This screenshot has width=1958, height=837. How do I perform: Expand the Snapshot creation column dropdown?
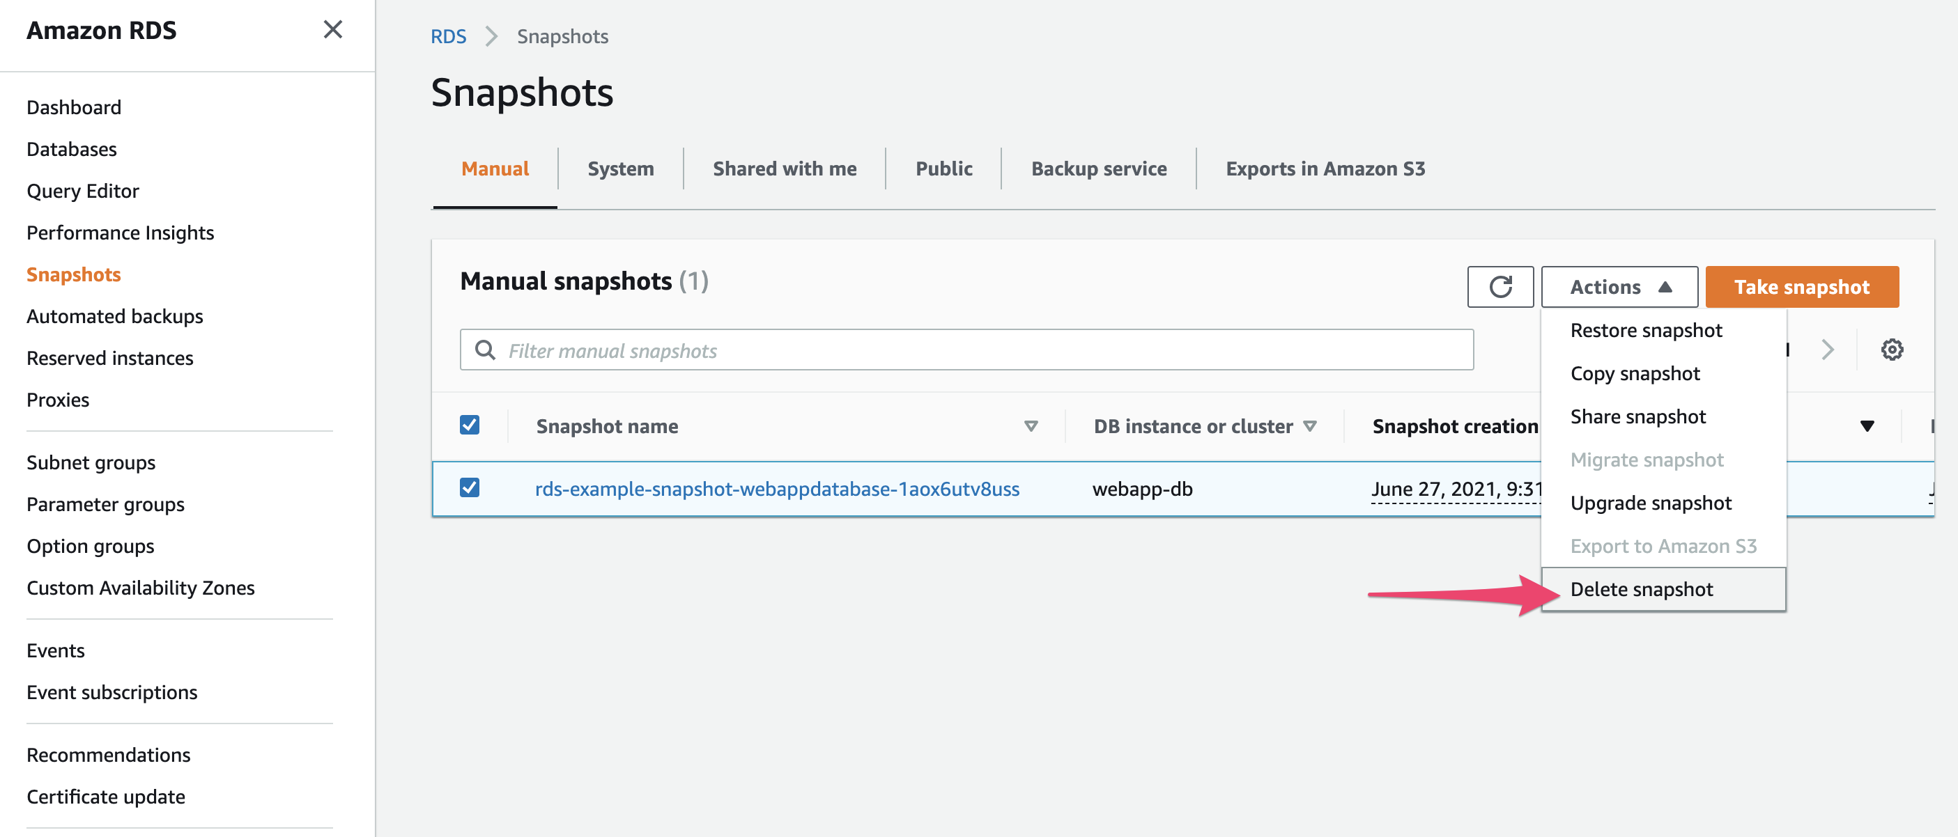[x=1868, y=425]
